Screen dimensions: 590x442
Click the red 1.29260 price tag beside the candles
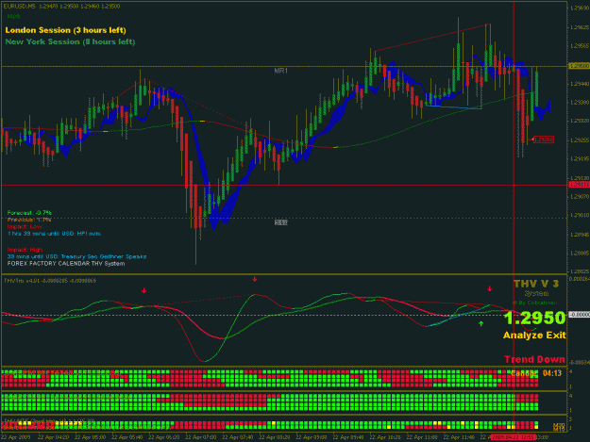click(544, 139)
